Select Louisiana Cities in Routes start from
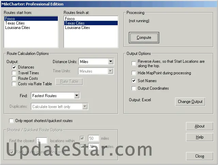 (31, 28)
